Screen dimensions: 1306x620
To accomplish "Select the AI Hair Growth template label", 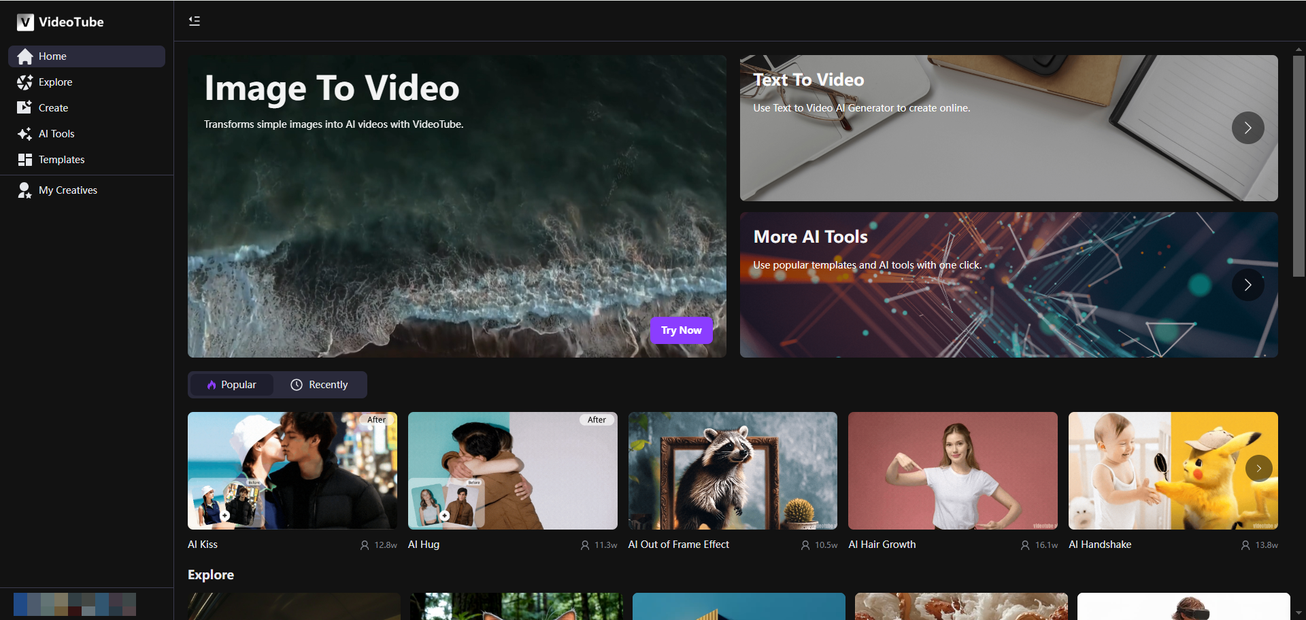I will tap(882, 545).
